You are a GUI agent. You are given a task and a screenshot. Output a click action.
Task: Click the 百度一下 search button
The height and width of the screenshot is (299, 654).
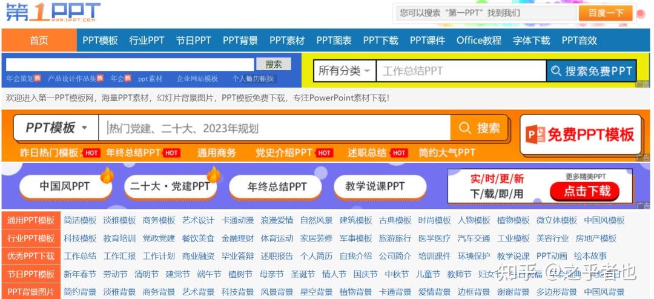605,13
